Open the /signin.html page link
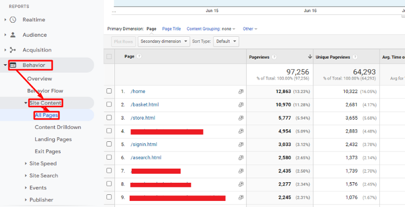 pos(144,144)
